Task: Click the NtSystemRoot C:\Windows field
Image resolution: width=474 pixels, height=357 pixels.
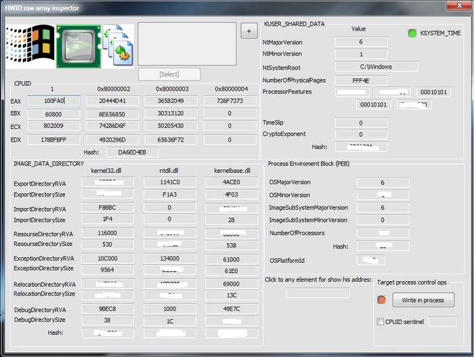Action: click(x=376, y=67)
